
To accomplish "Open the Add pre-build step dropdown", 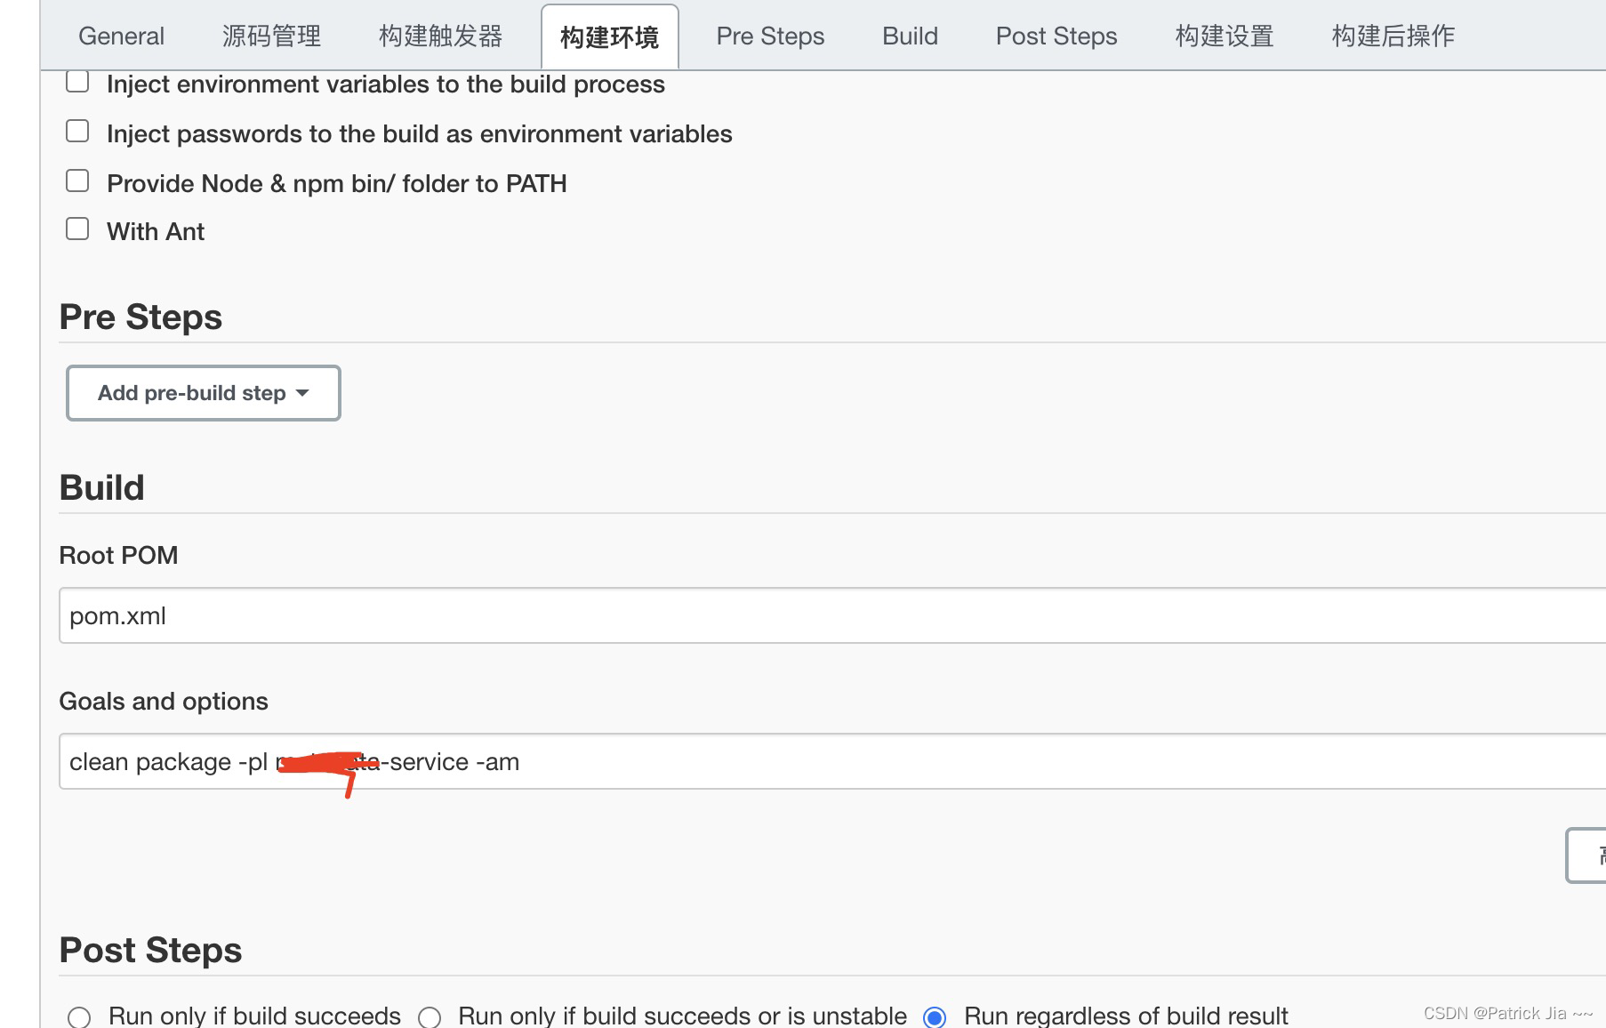I will [203, 392].
